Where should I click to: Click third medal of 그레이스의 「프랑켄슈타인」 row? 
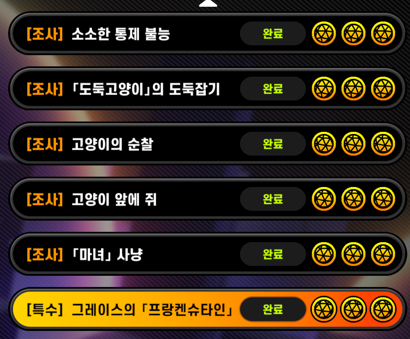(383, 309)
